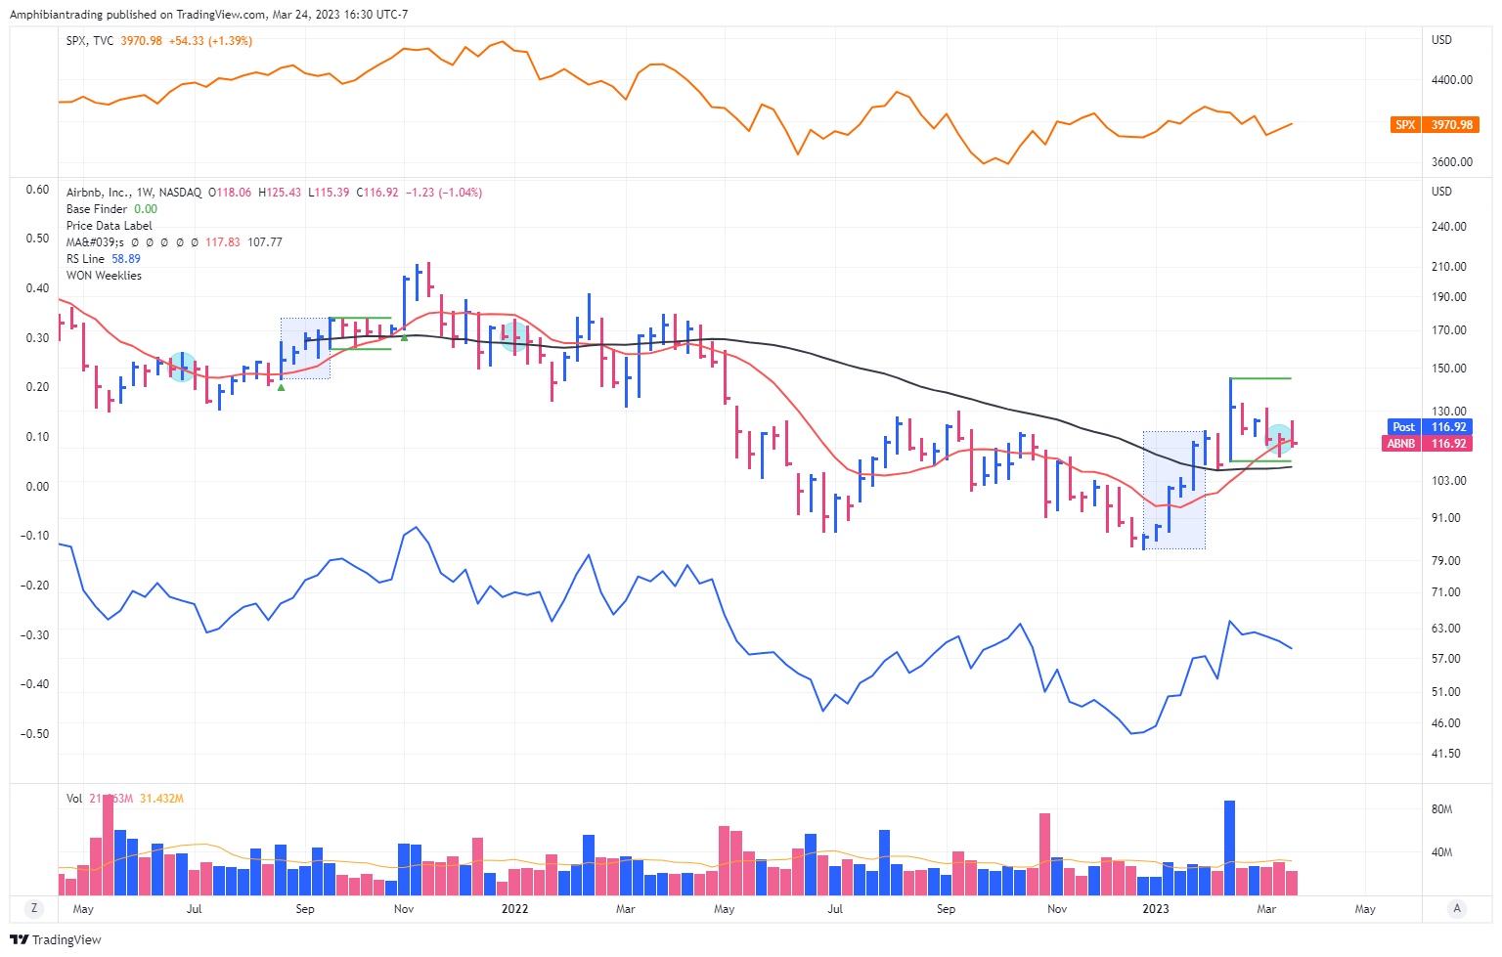Click the 40M volume axis label
This screenshot has height=957, width=1502.
[1441, 853]
